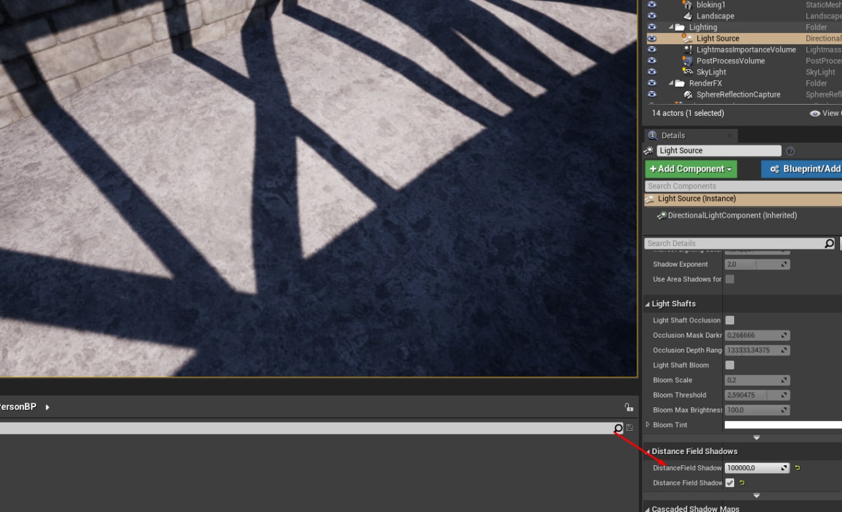Screen dimensions: 842x512
Task: Click the Search Details field
Action: click(x=741, y=243)
